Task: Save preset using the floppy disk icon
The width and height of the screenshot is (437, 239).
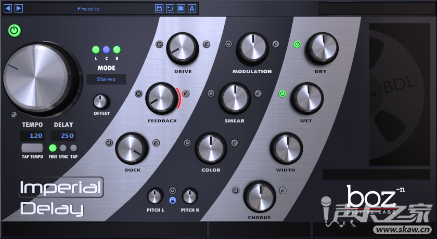Action: click(x=159, y=8)
